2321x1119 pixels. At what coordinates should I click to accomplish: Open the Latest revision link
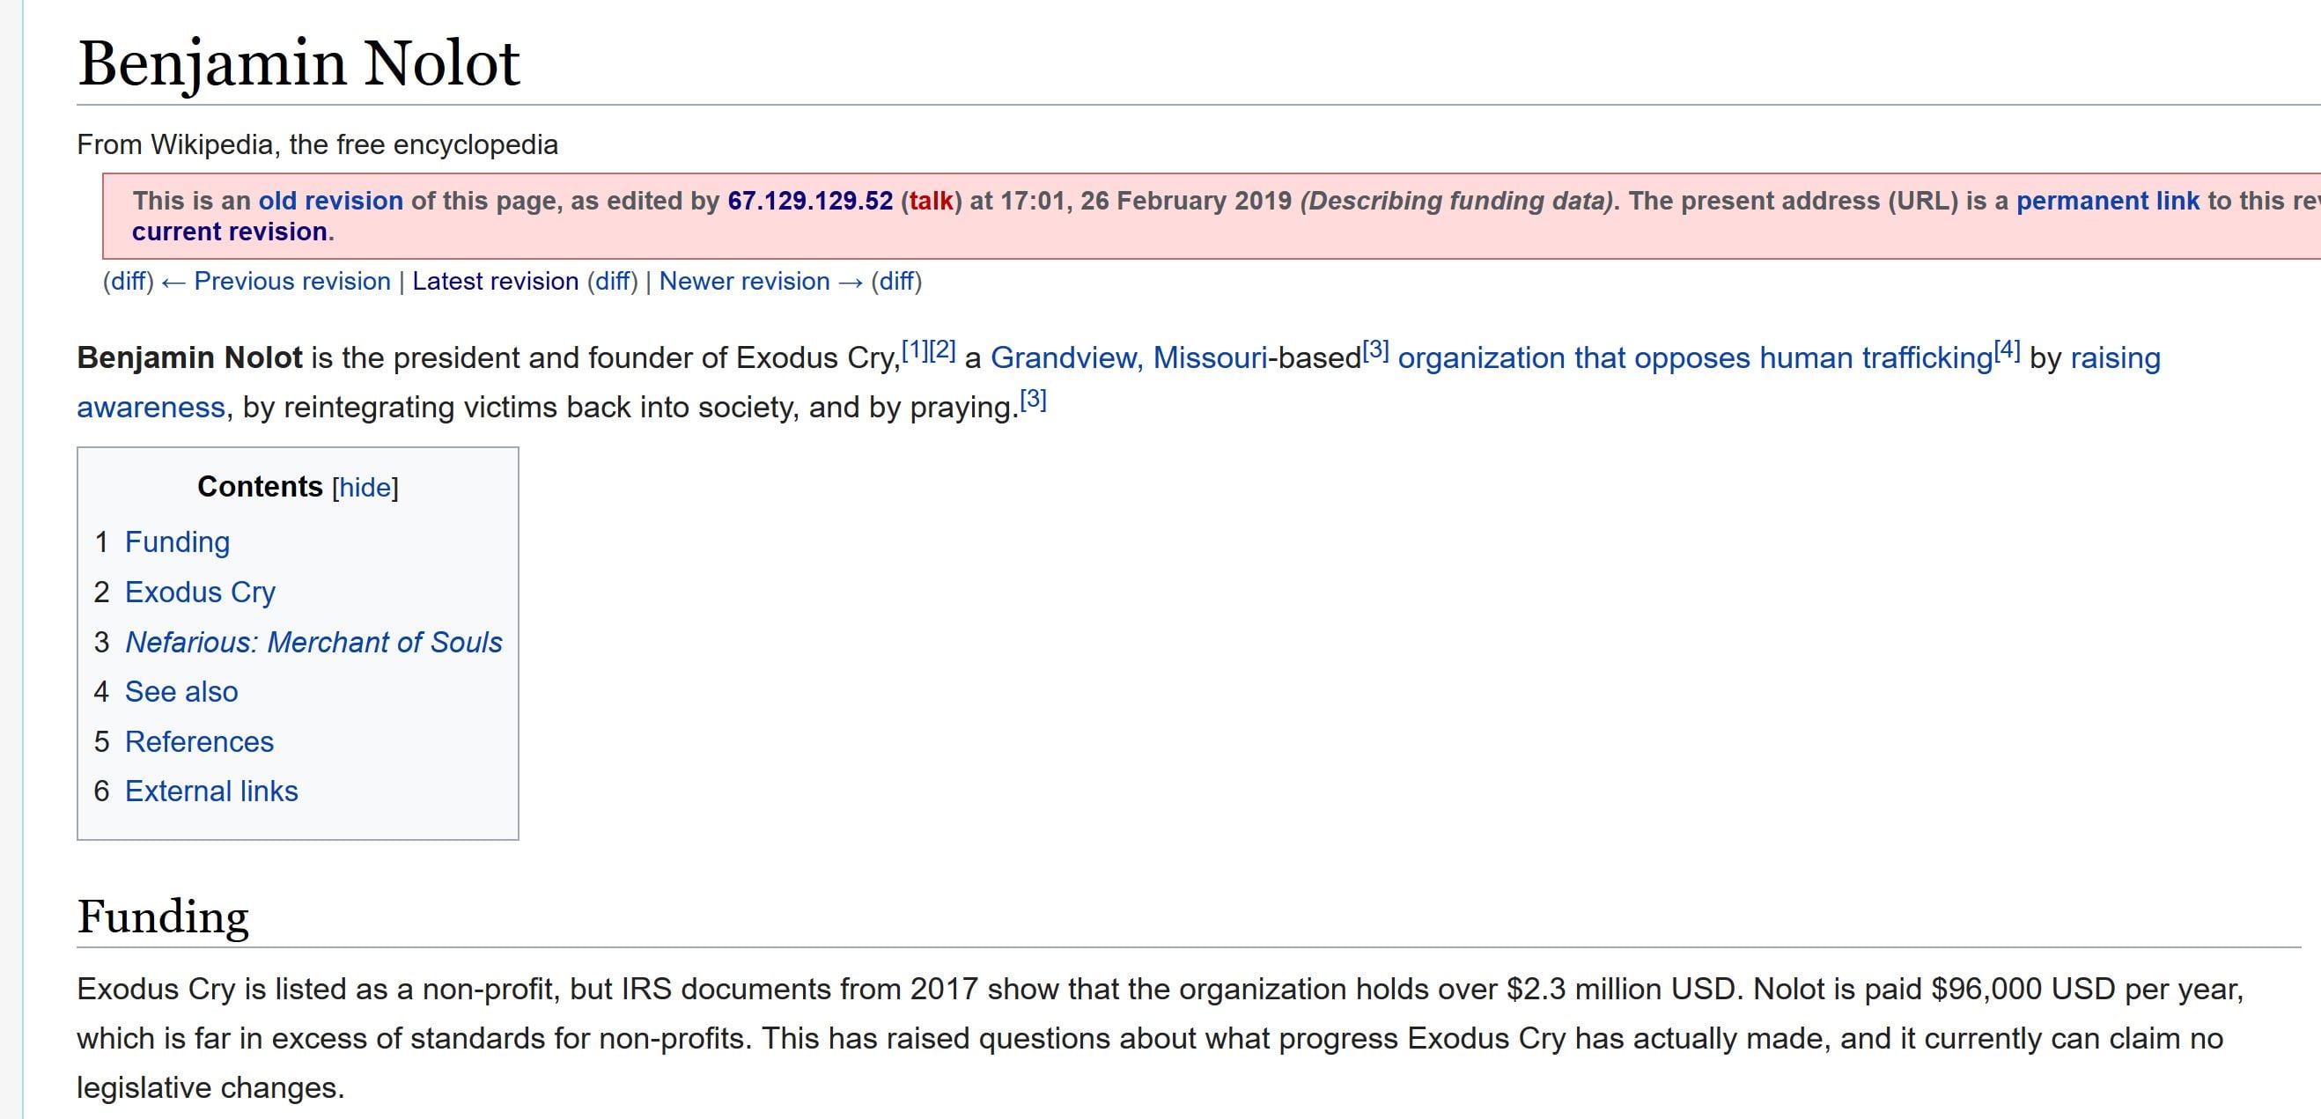[x=495, y=282]
